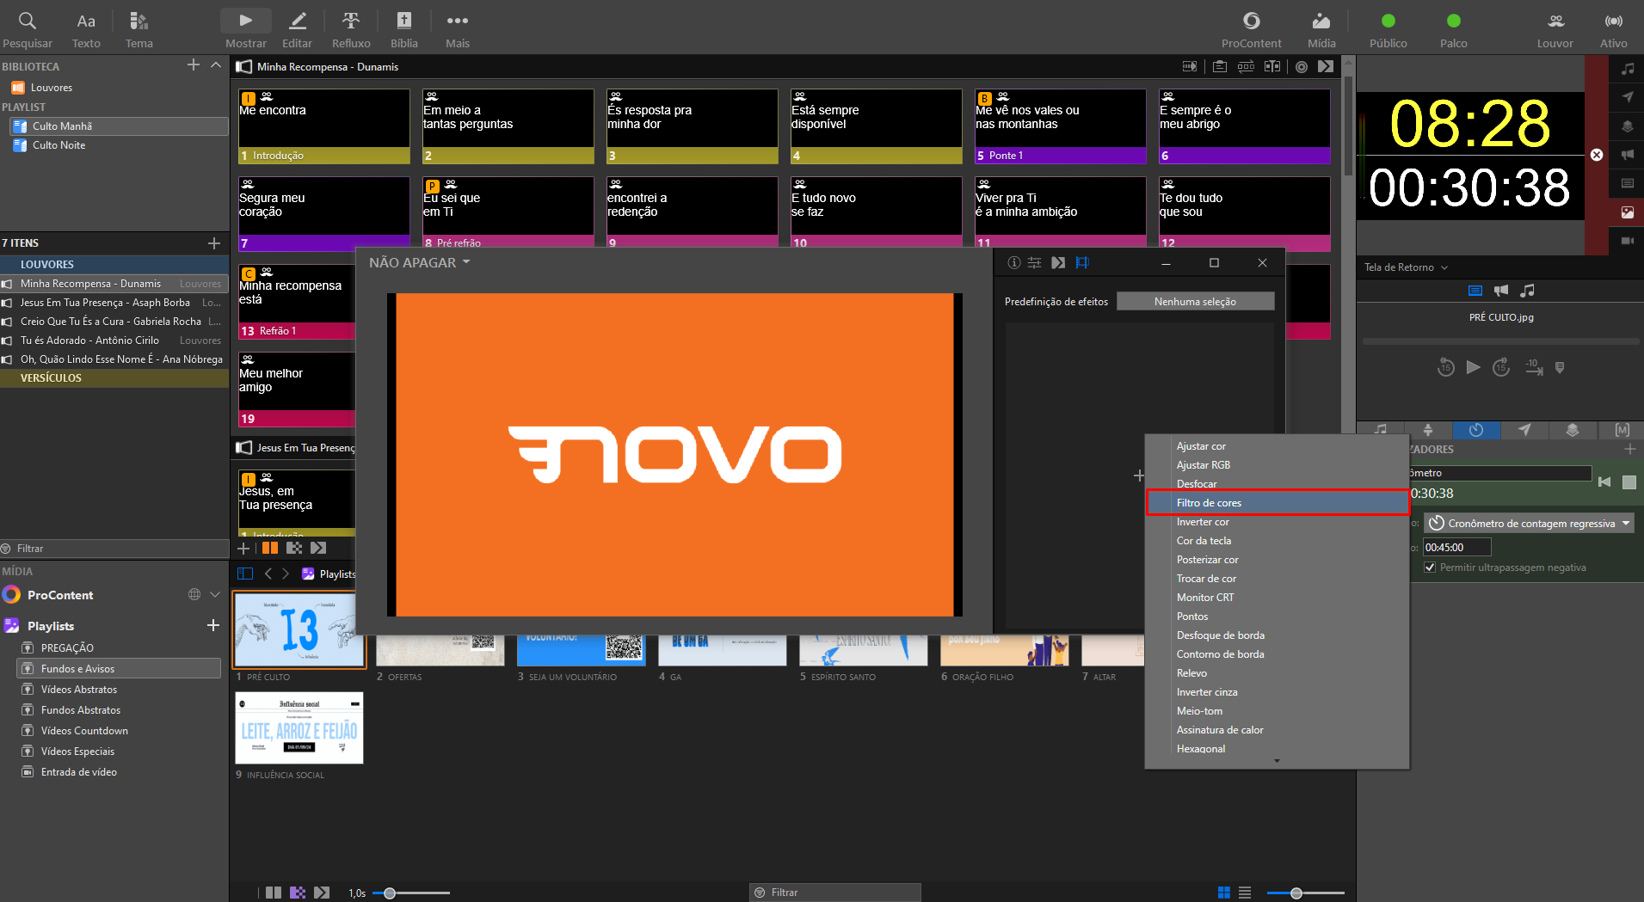Choose Ajustar cor effect
This screenshot has width=1644, height=902.
[1278, 446]
